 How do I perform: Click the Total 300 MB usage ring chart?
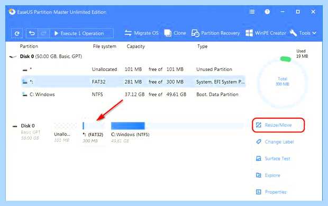point(283,82)
